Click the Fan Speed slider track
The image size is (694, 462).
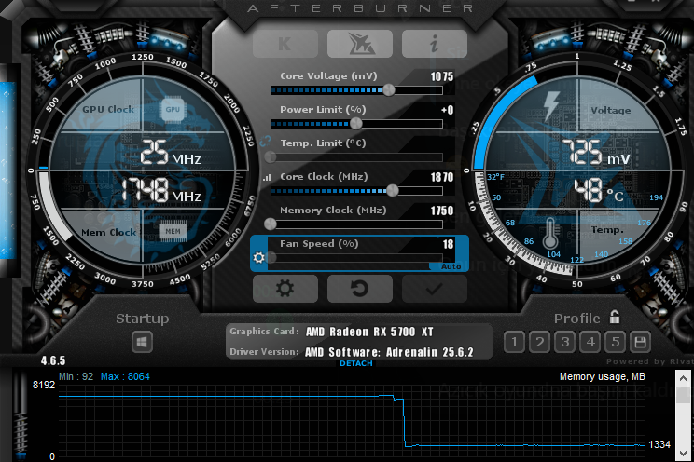(x=356, y=258)
